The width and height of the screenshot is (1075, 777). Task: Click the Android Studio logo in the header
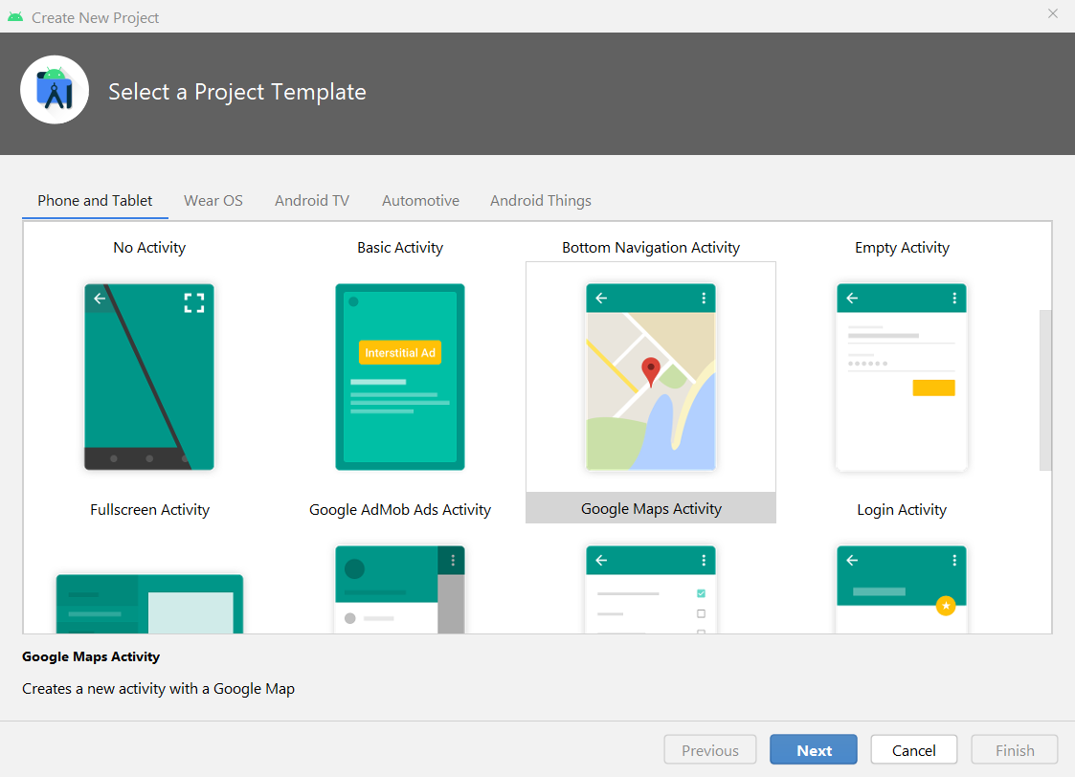pyautogui.click(x=55, y=90)
